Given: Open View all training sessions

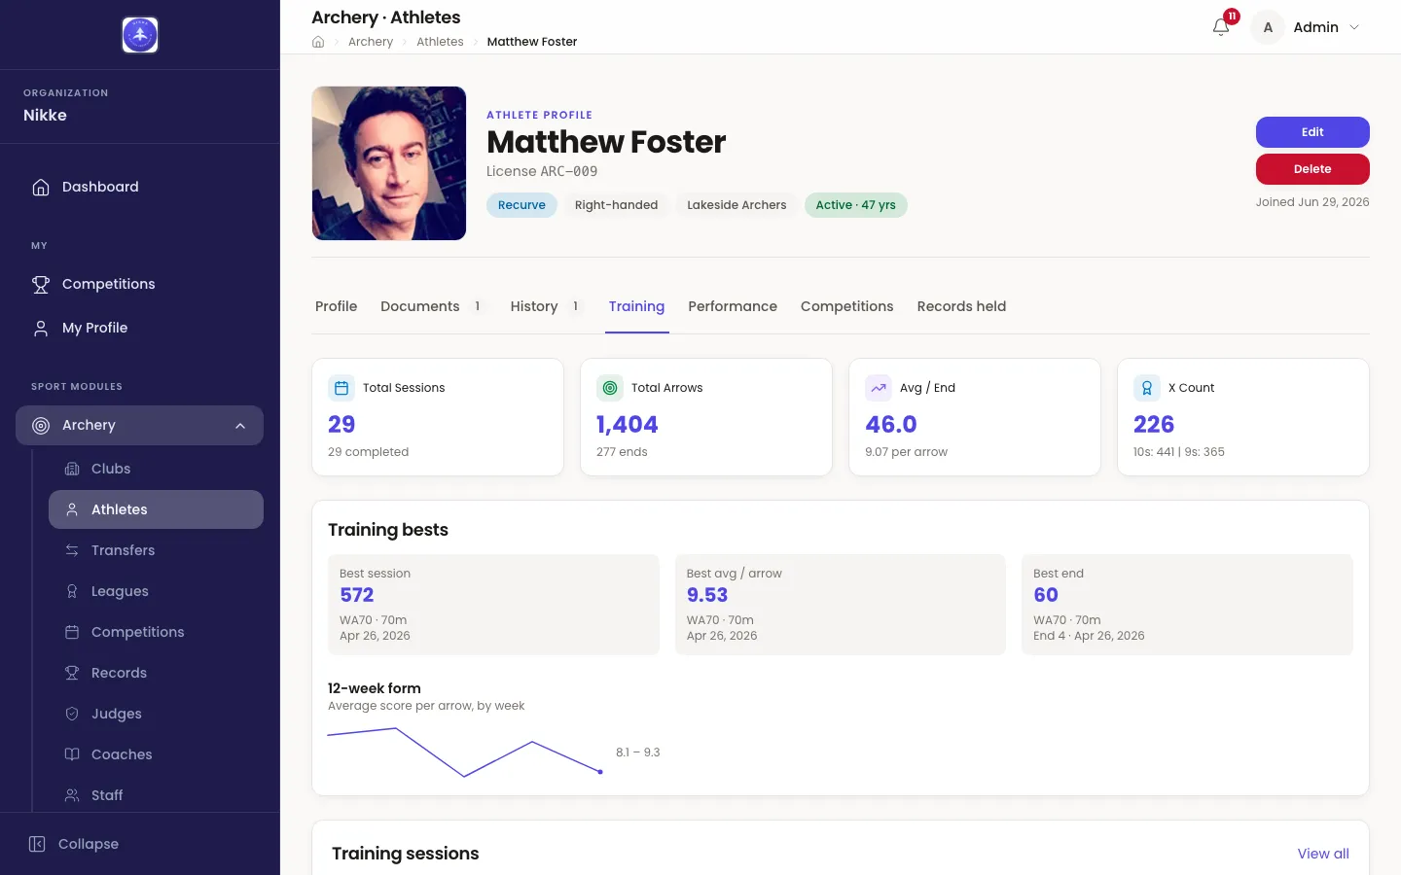Looking at the screenshot, I should click(1323, 854).
